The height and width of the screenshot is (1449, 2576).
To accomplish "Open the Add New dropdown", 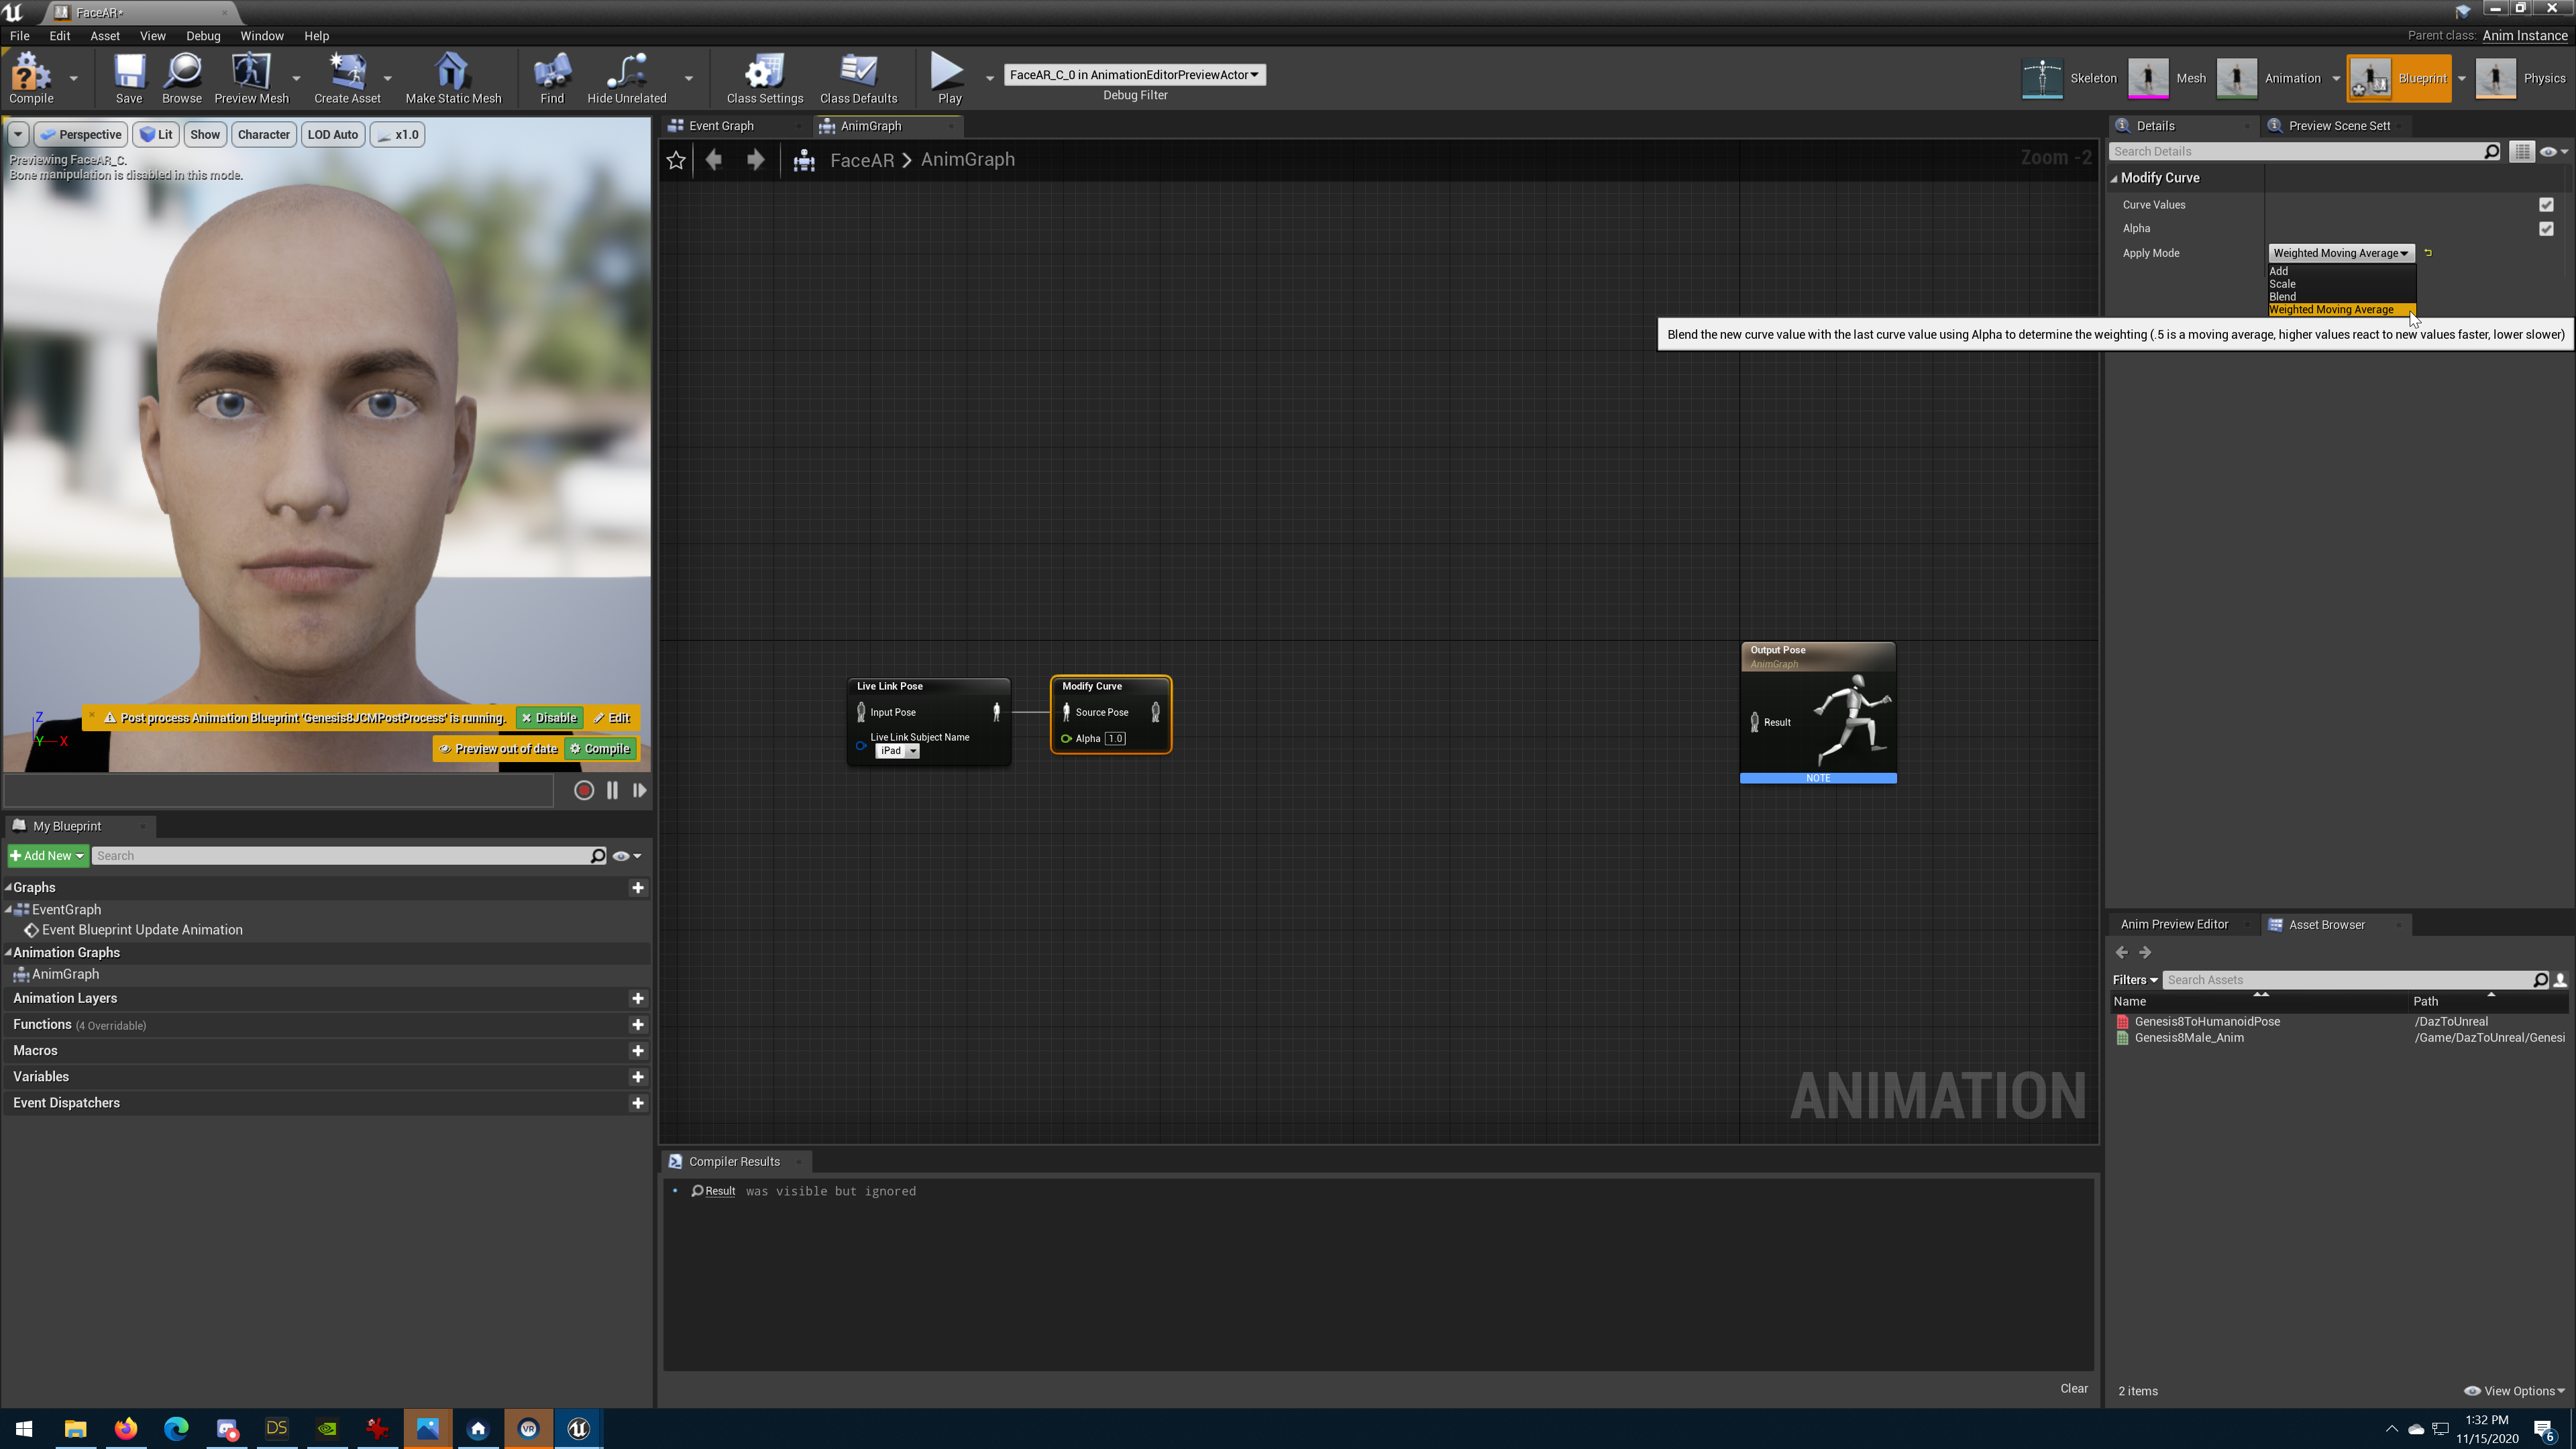I will click(47, 856).
